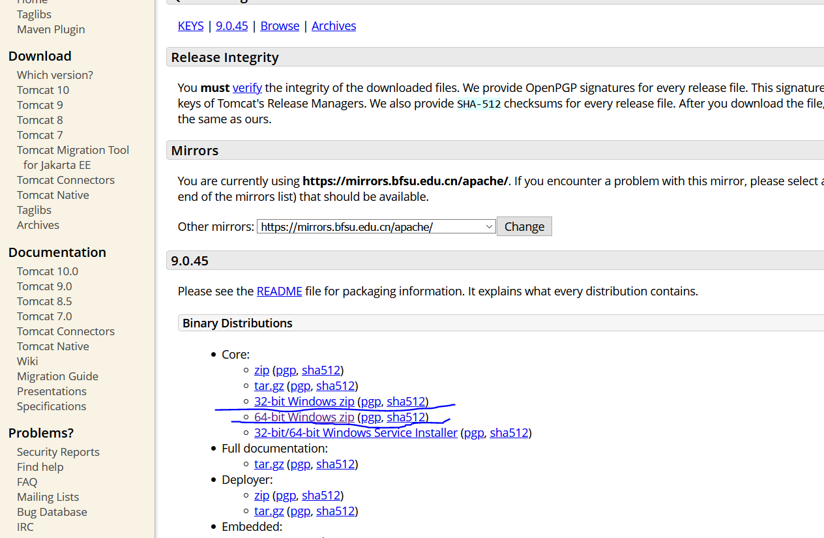824x538 pixels.
Task: Open sha512 checksum for 32-bit Windows zip
Action: pyautogui.click(x=406, y=401)
